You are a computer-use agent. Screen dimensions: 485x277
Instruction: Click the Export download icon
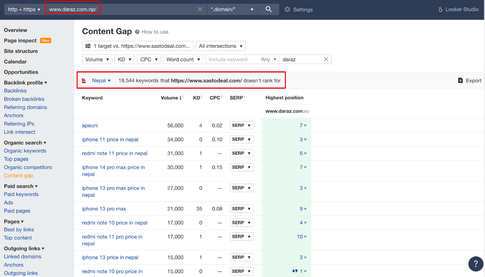[x=460, y=81]
